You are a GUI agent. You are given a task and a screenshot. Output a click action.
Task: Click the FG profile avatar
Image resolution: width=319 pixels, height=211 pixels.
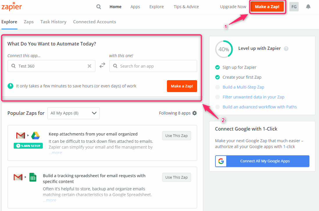point(294,7)
